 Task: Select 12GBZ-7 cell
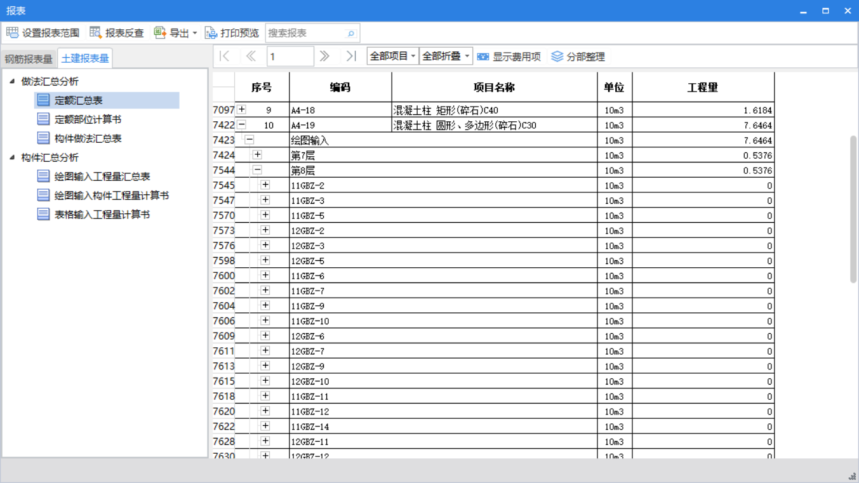[443, 351]
